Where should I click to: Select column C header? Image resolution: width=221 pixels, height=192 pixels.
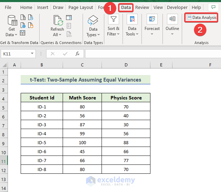[x=82, y=65]
